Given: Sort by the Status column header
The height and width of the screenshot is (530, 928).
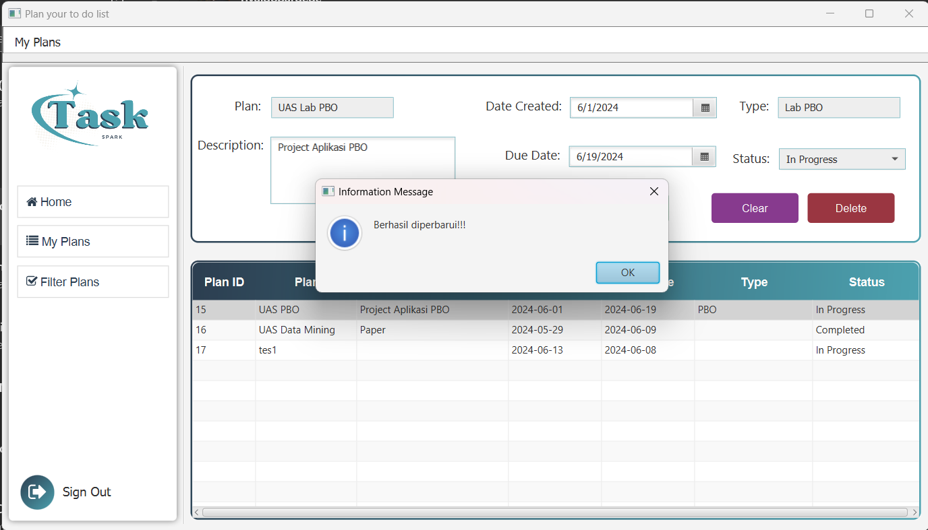Looking at the screenshot, I should [866, 282].
